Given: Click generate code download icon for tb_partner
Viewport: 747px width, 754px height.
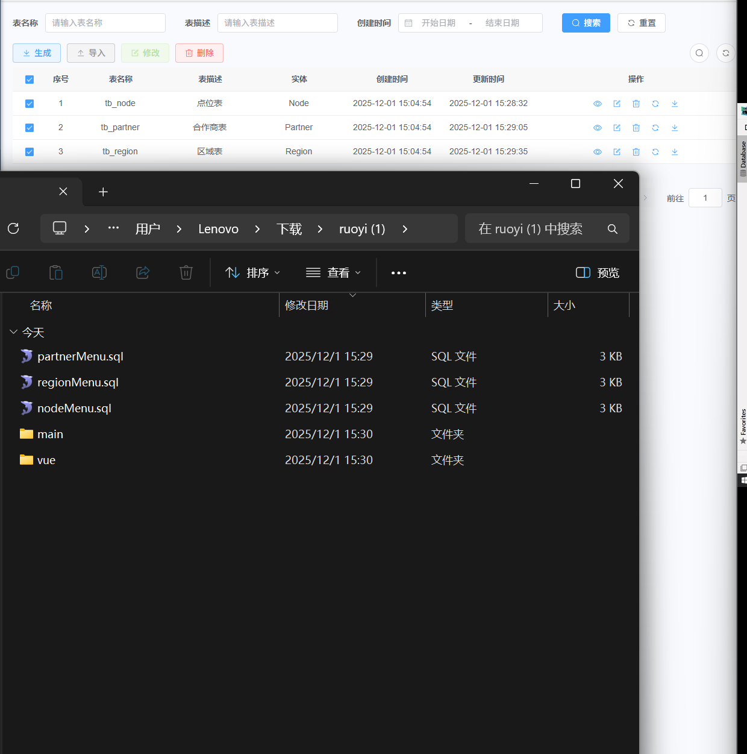Looking at the screenshot, I should pyautogui.click(x=674, y=128).
